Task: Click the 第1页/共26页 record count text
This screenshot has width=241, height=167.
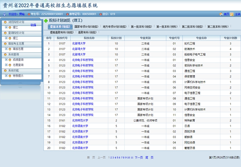Action: (x=224, y=157)
